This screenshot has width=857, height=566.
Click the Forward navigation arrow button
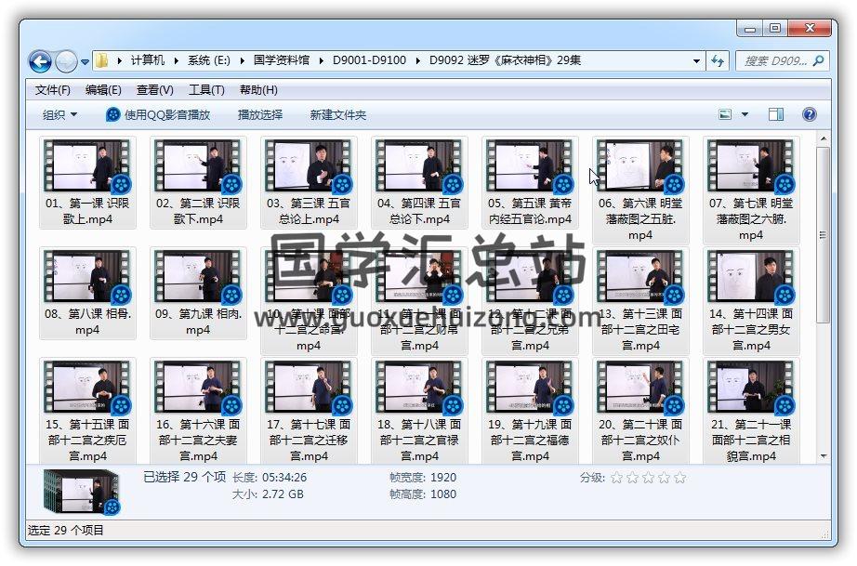pos(66,61)
